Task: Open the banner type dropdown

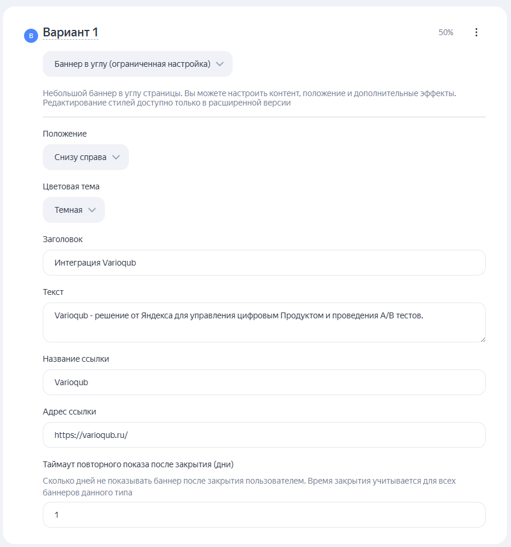Action: point(138,64)
